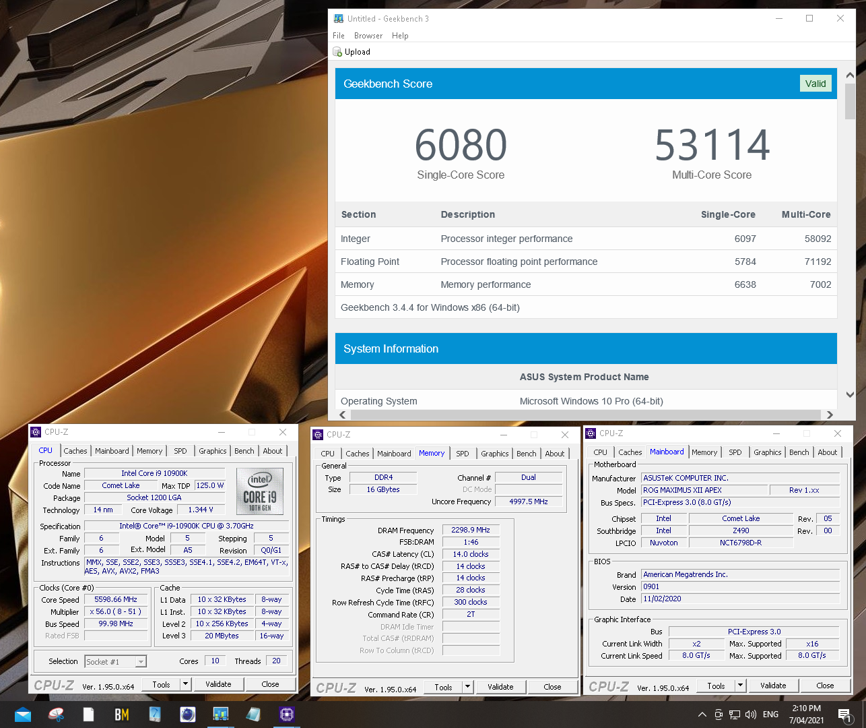The width and height of the screenshot is (866, 728).
Task: Show hidden tray icons chevron
Action: [702, 715]
